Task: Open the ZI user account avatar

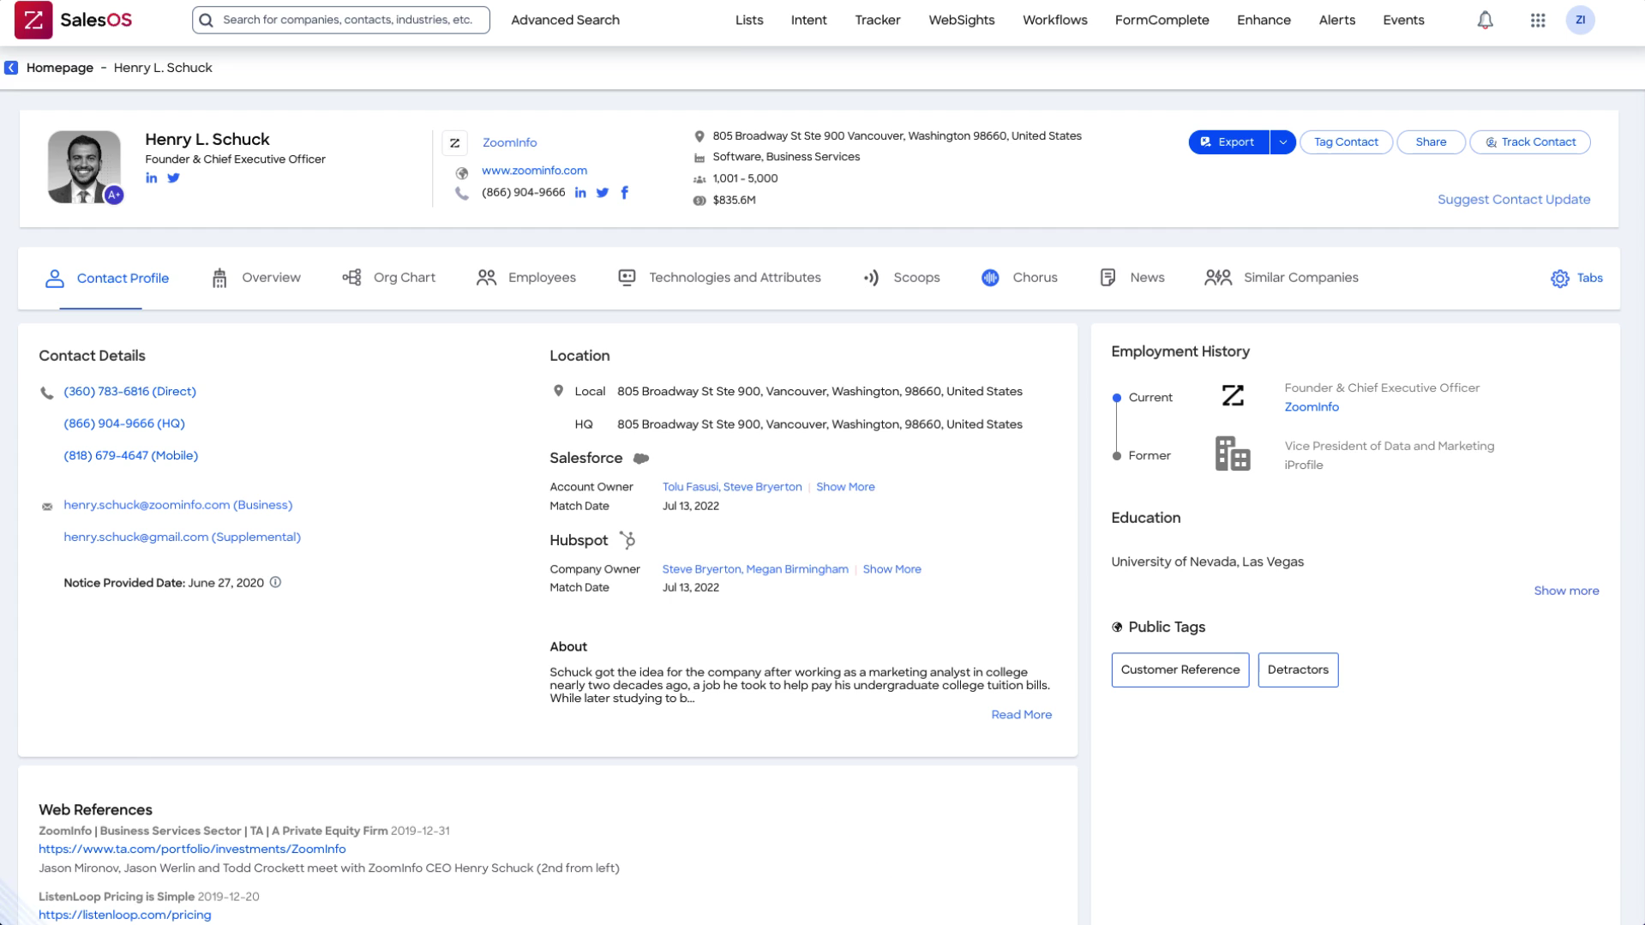Action: point(1580,20)
